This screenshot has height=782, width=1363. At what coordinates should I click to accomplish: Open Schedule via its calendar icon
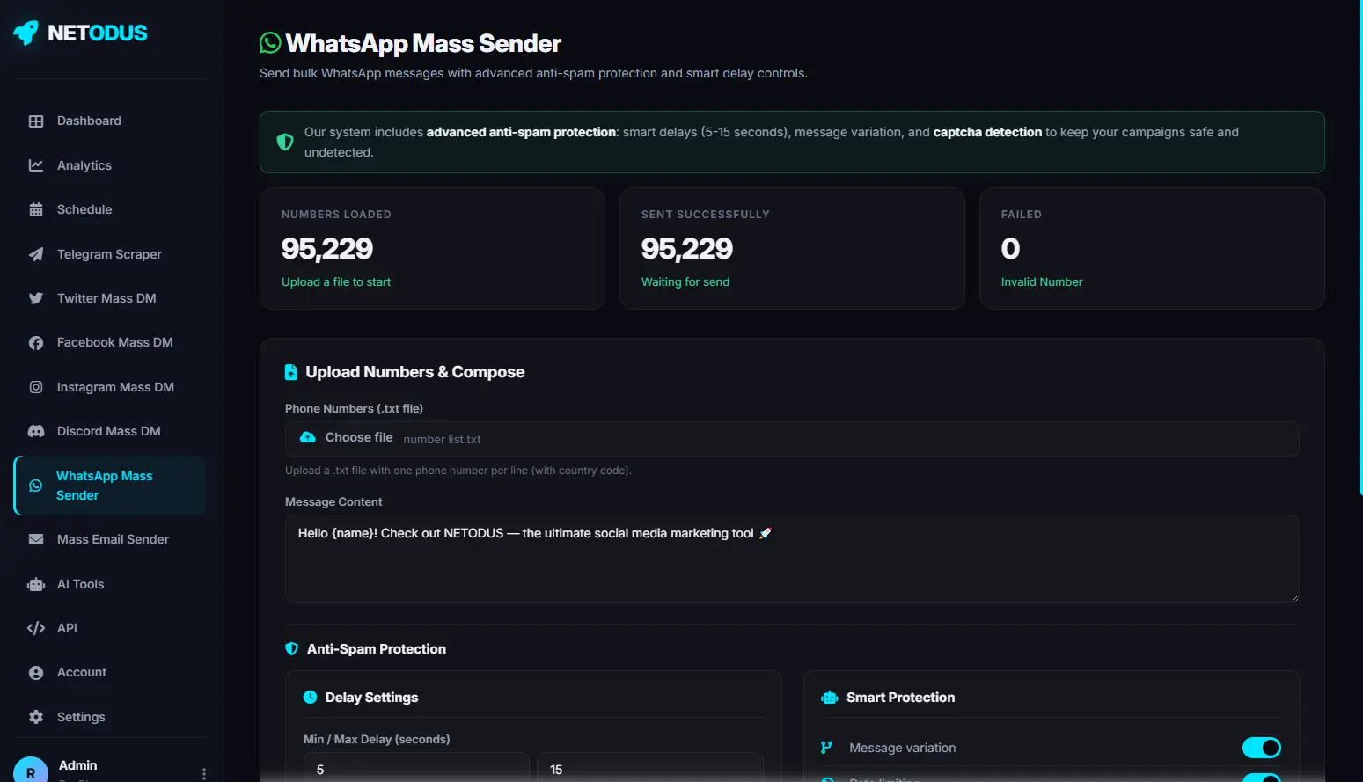click(36, 209)
